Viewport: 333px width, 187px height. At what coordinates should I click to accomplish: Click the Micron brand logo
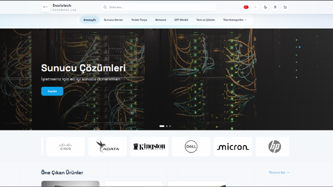point(233,146)
